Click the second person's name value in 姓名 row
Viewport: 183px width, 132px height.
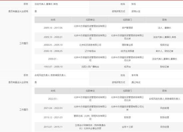click(x=135, y=75)
